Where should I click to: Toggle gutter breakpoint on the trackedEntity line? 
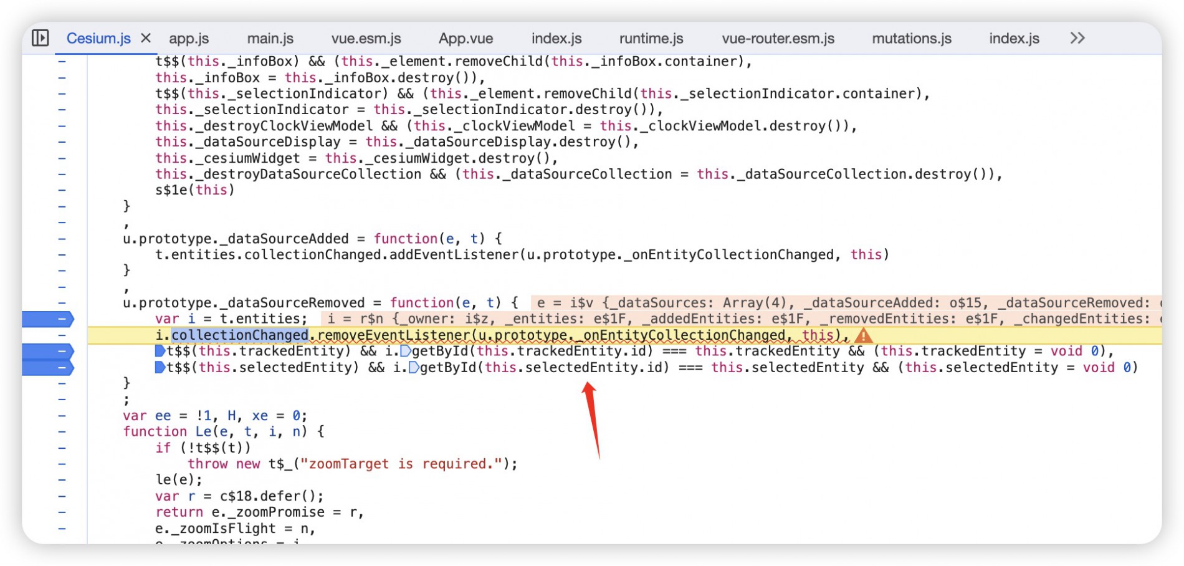point(49,352)
